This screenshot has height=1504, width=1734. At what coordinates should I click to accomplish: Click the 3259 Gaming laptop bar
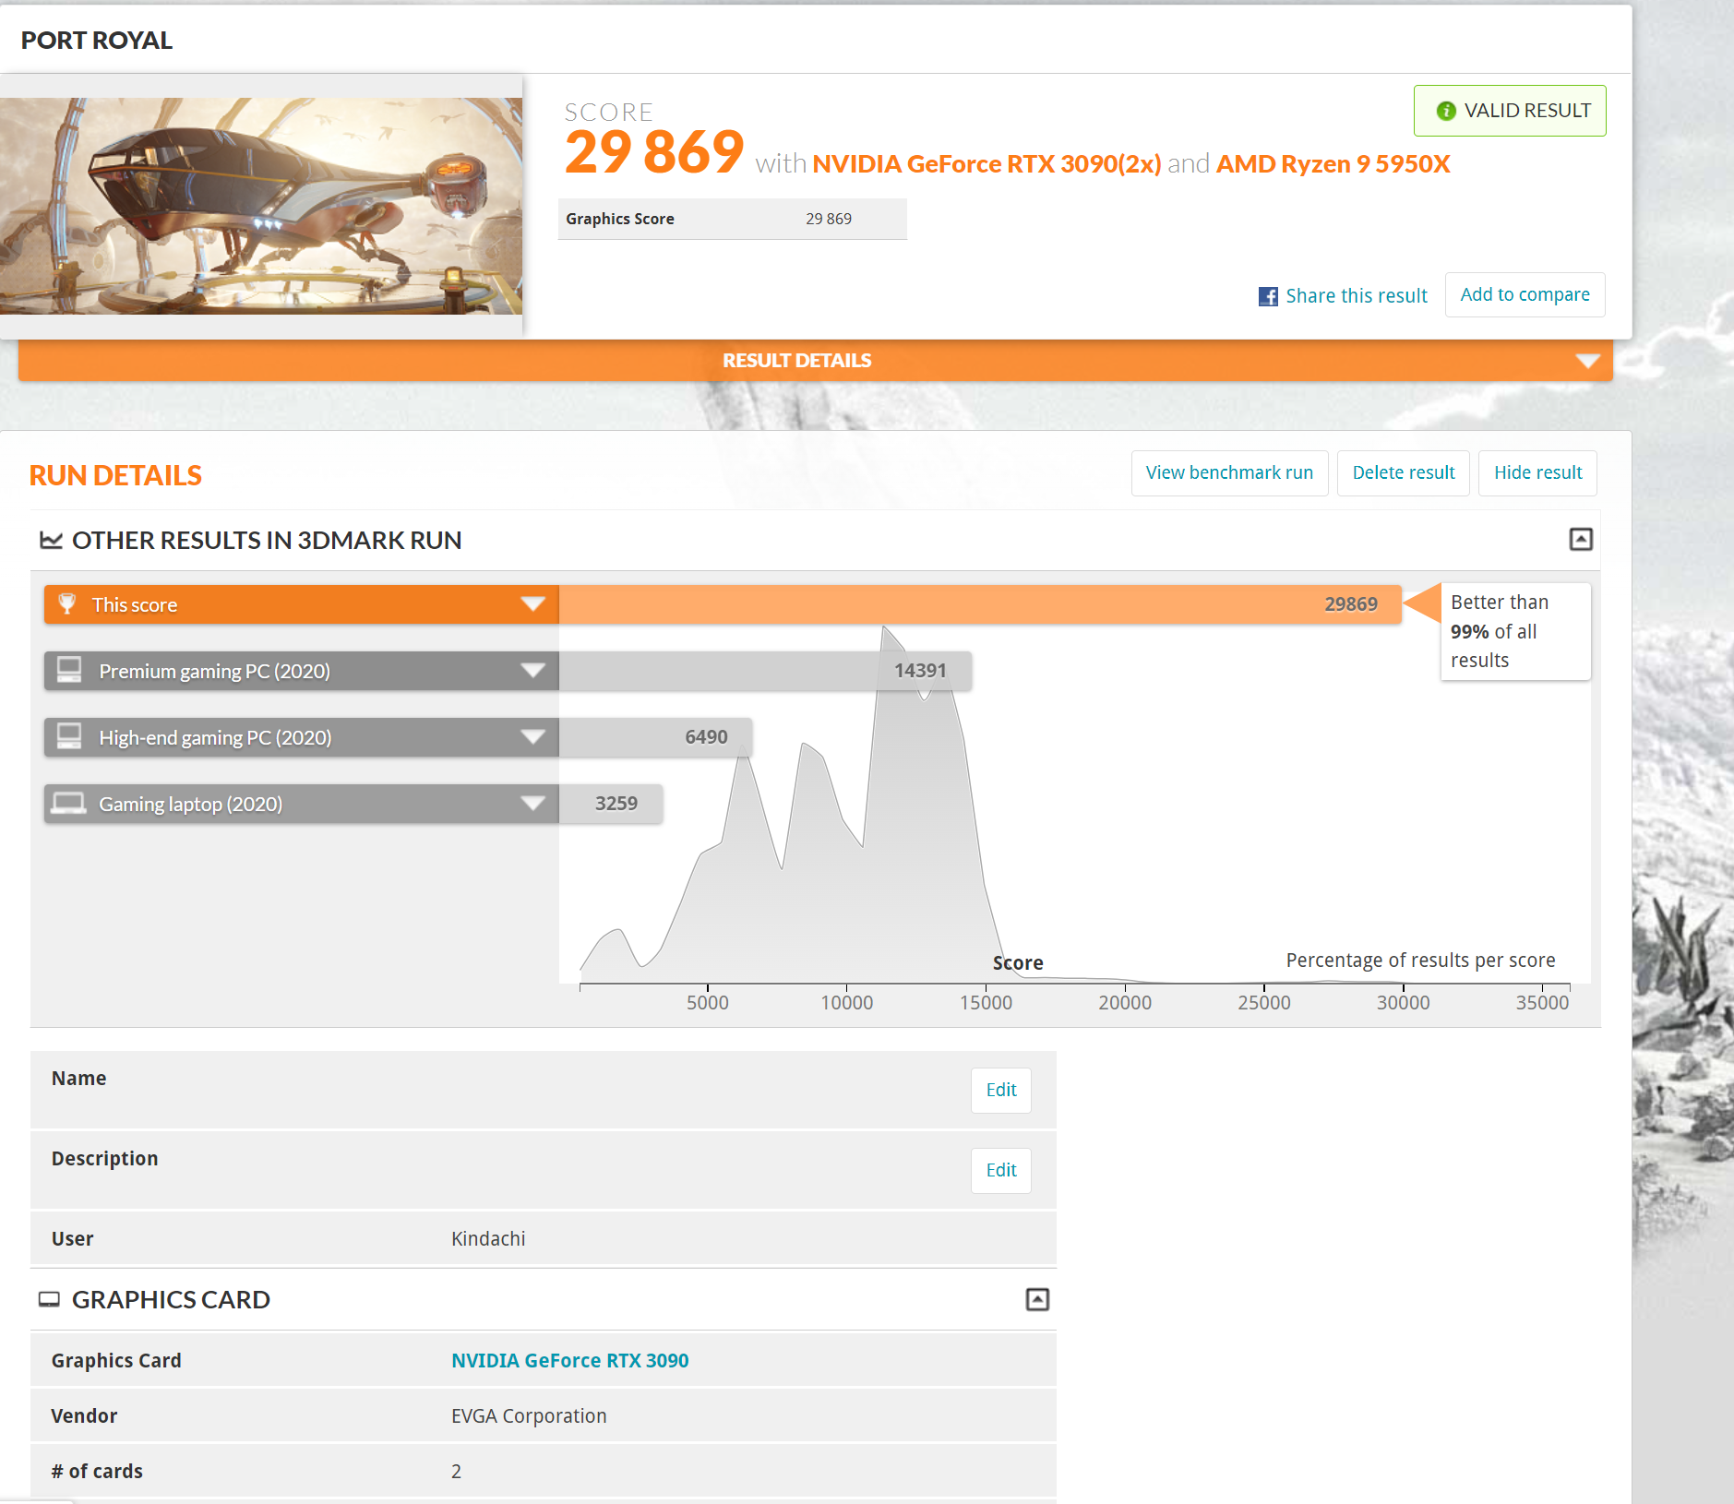[x=611, y=804]
